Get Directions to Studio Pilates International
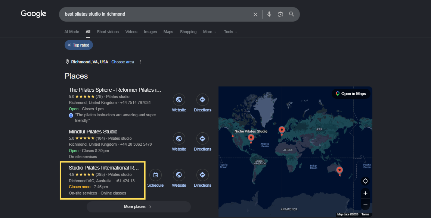431x218 pixels. point(202,178)
